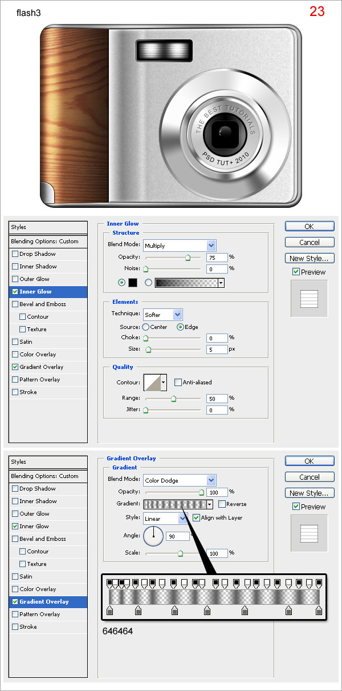Toggle Preview in Gradient Overlay dialog
Screen dimensions: 342x691
click(x=296, y=507)
